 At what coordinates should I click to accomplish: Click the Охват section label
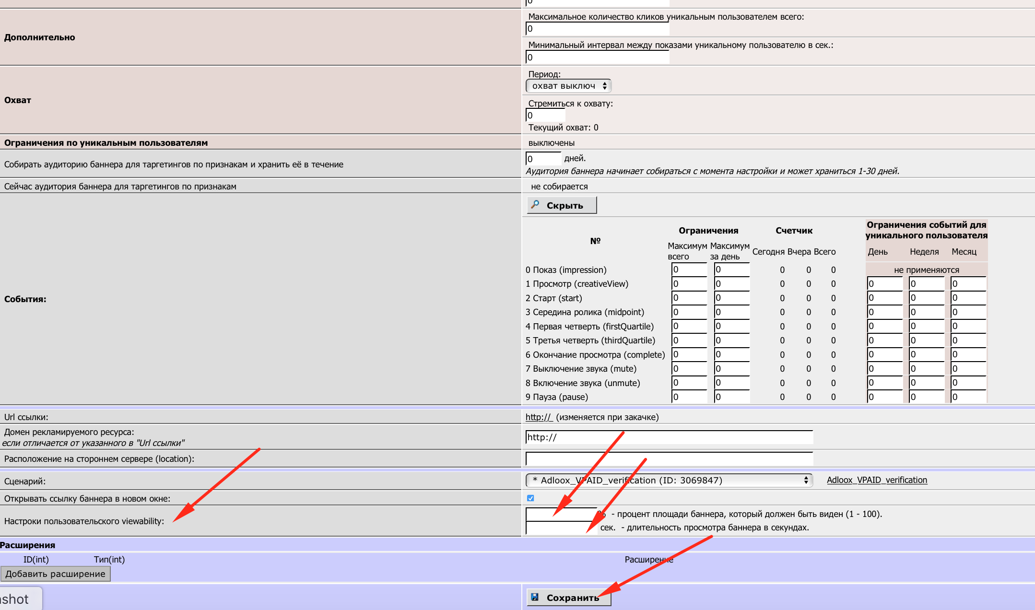click(18, 100)
